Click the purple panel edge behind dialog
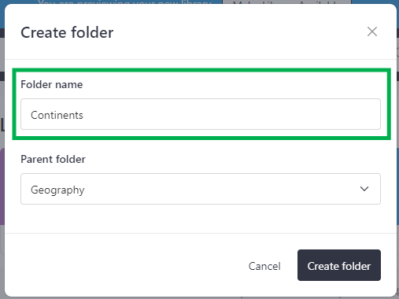This screenshot has width=399, height=299. [2, 186]
